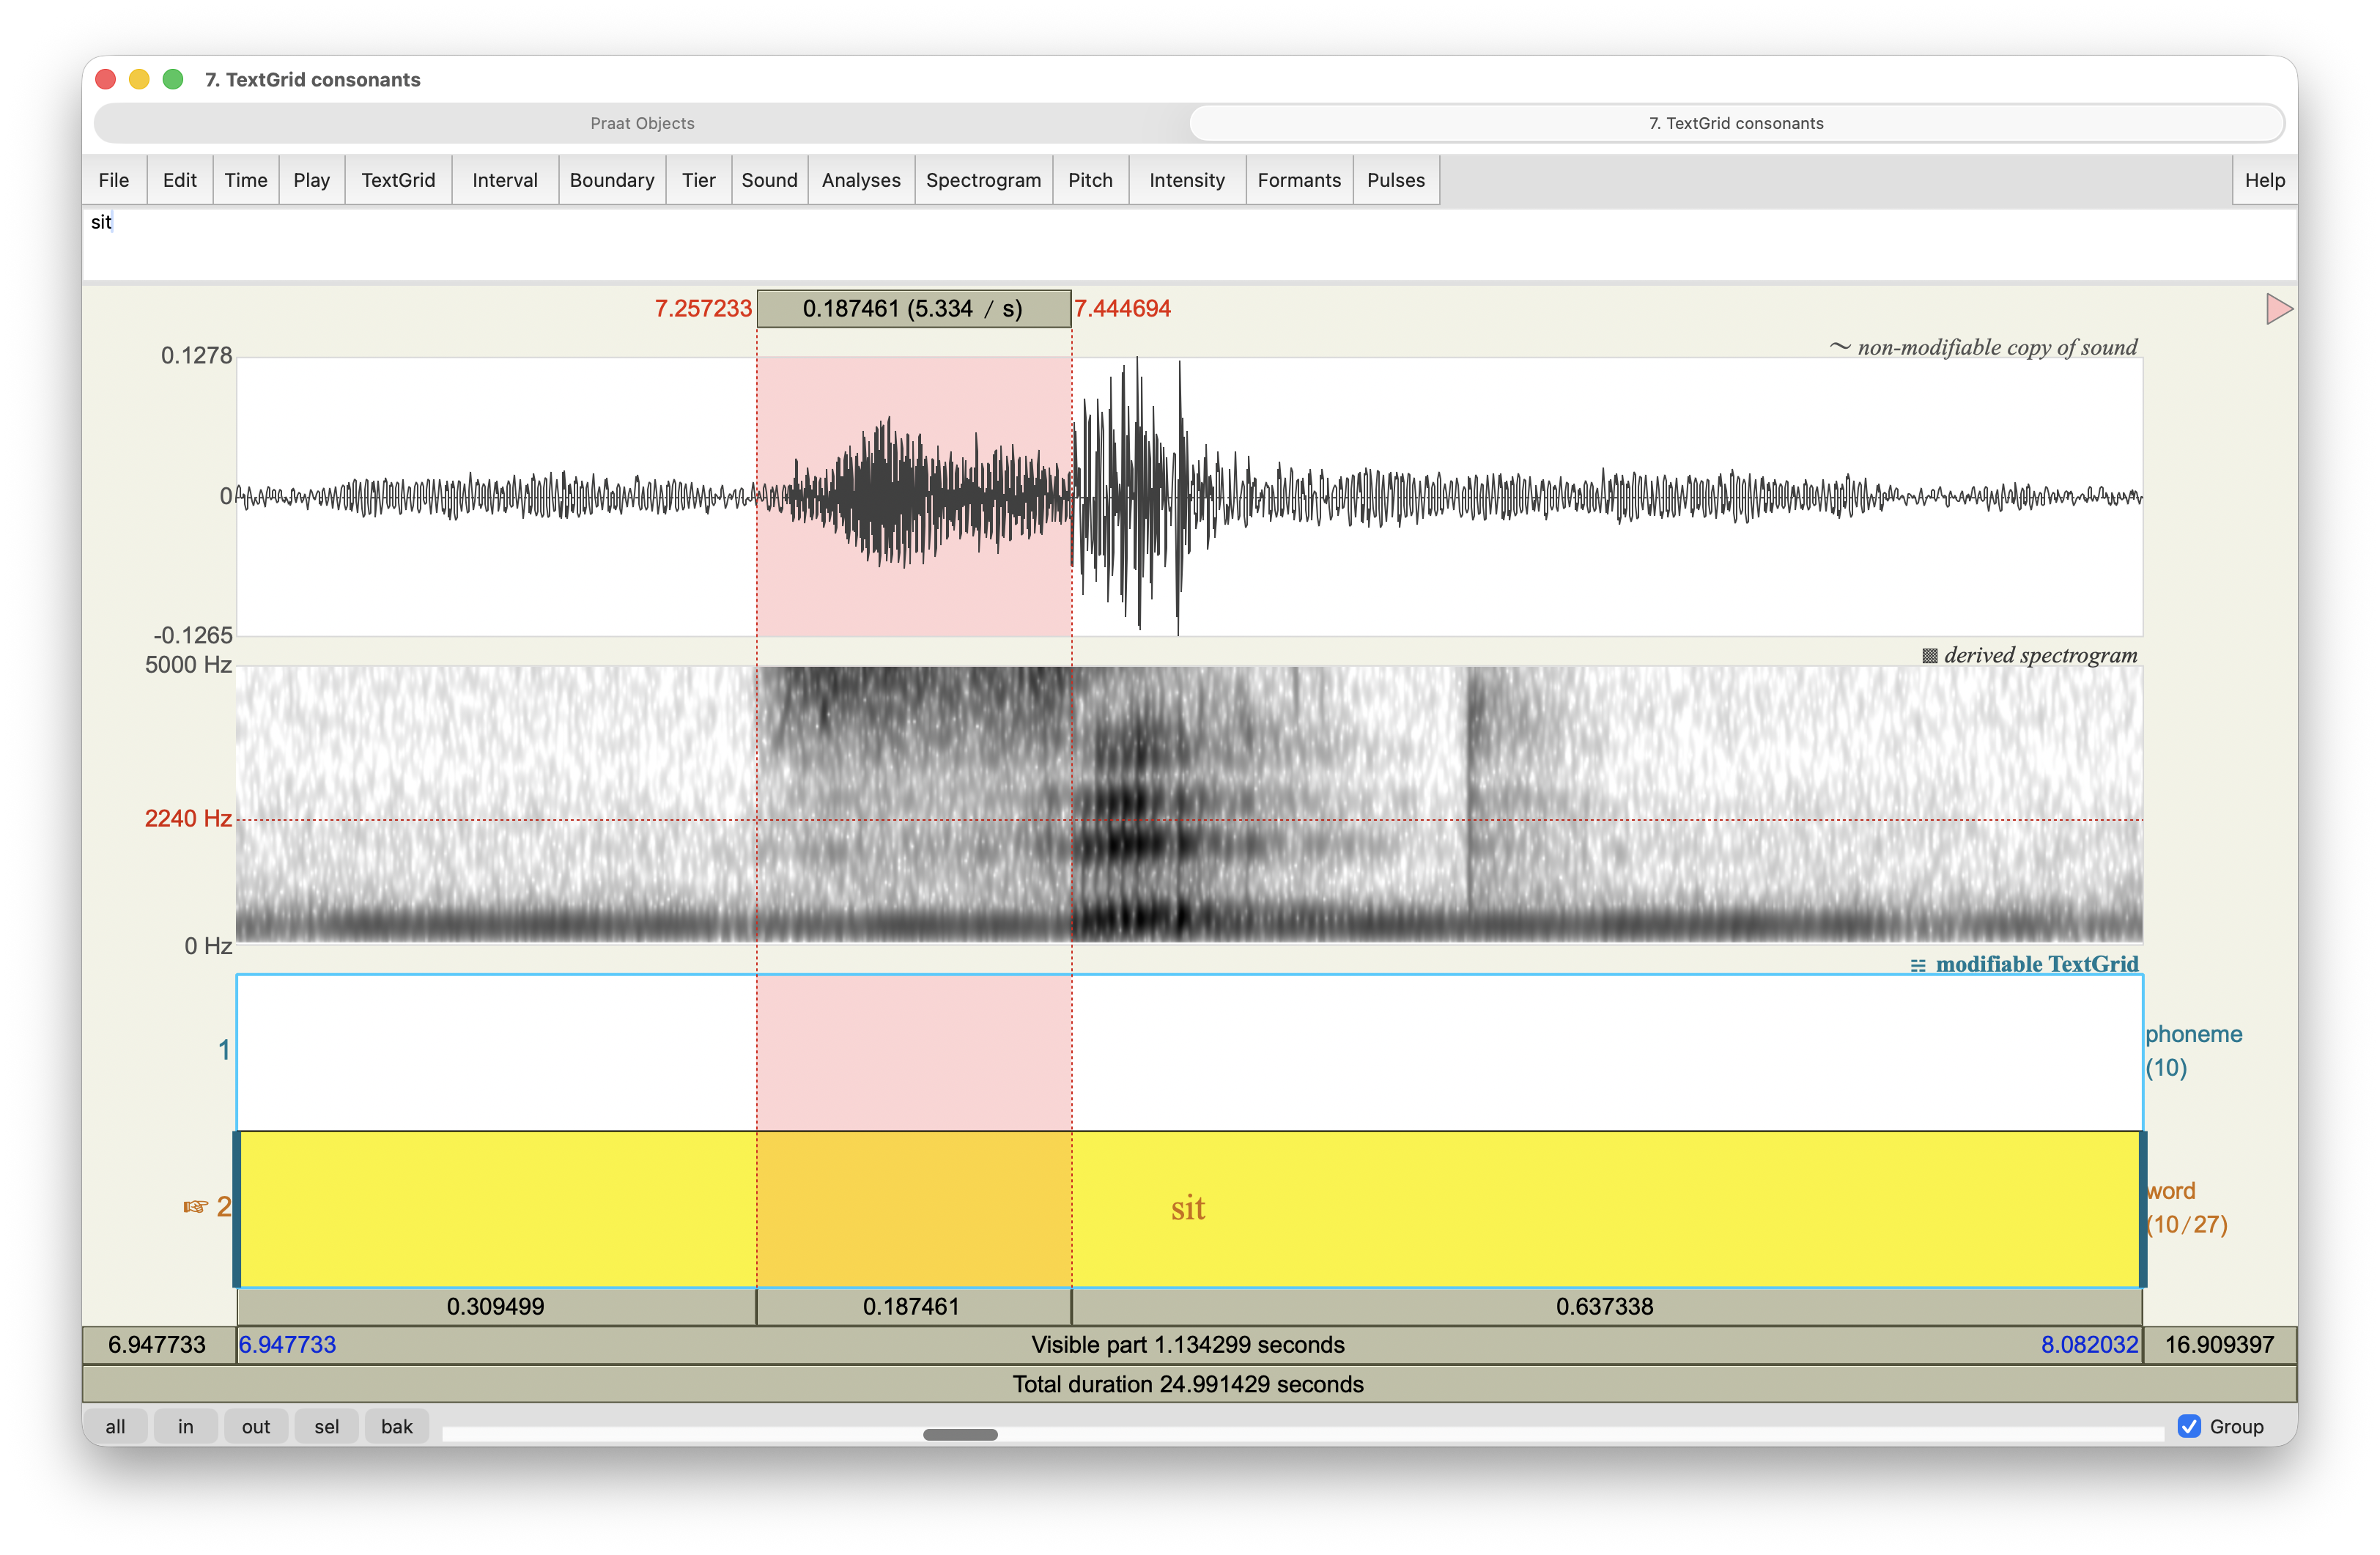Open the Play menu
This screenshot has width=2380, height=1555.
click(x=312, y=180)
